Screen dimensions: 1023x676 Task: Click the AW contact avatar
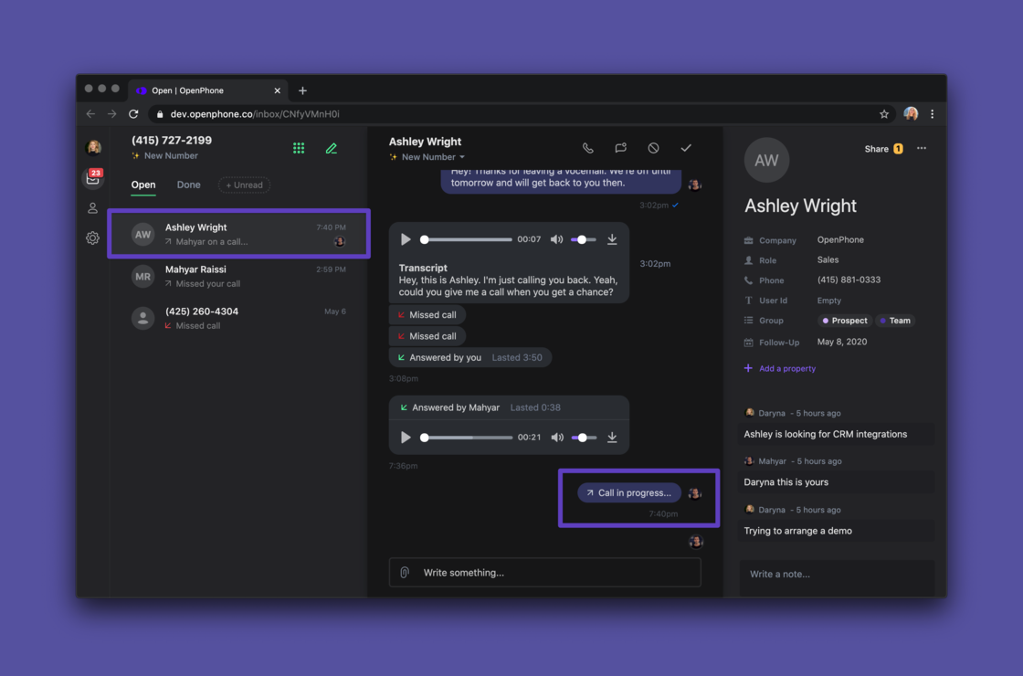[x=766, y=160]
